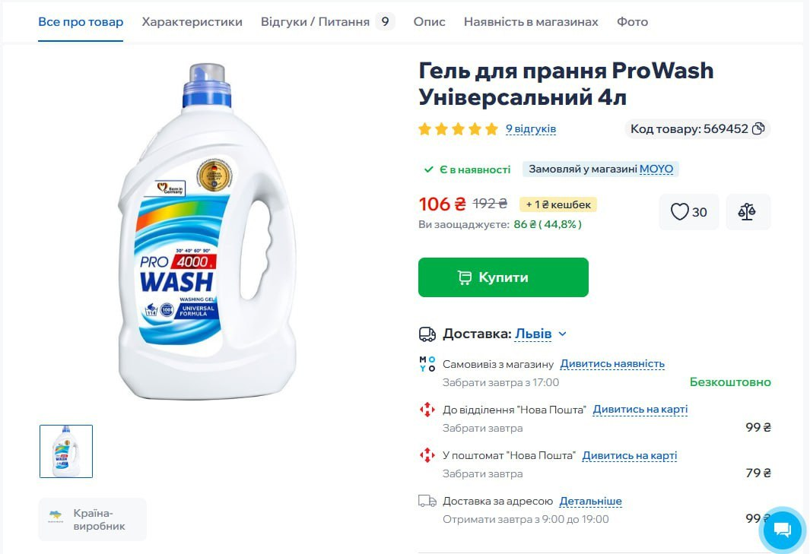The width and height of the screenshot is (810, 554).
Task: Switch to the Характеристики tab
Action: 192,22
